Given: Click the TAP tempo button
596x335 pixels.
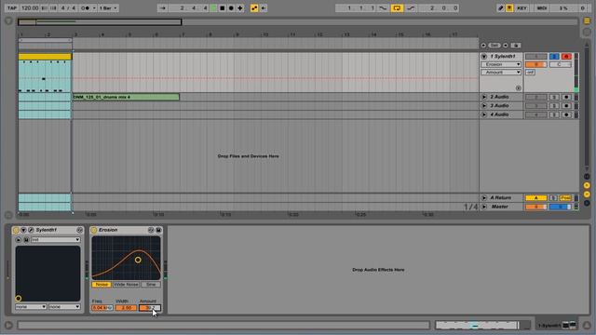Looking at the screenshot, I should tap(12, 8).
